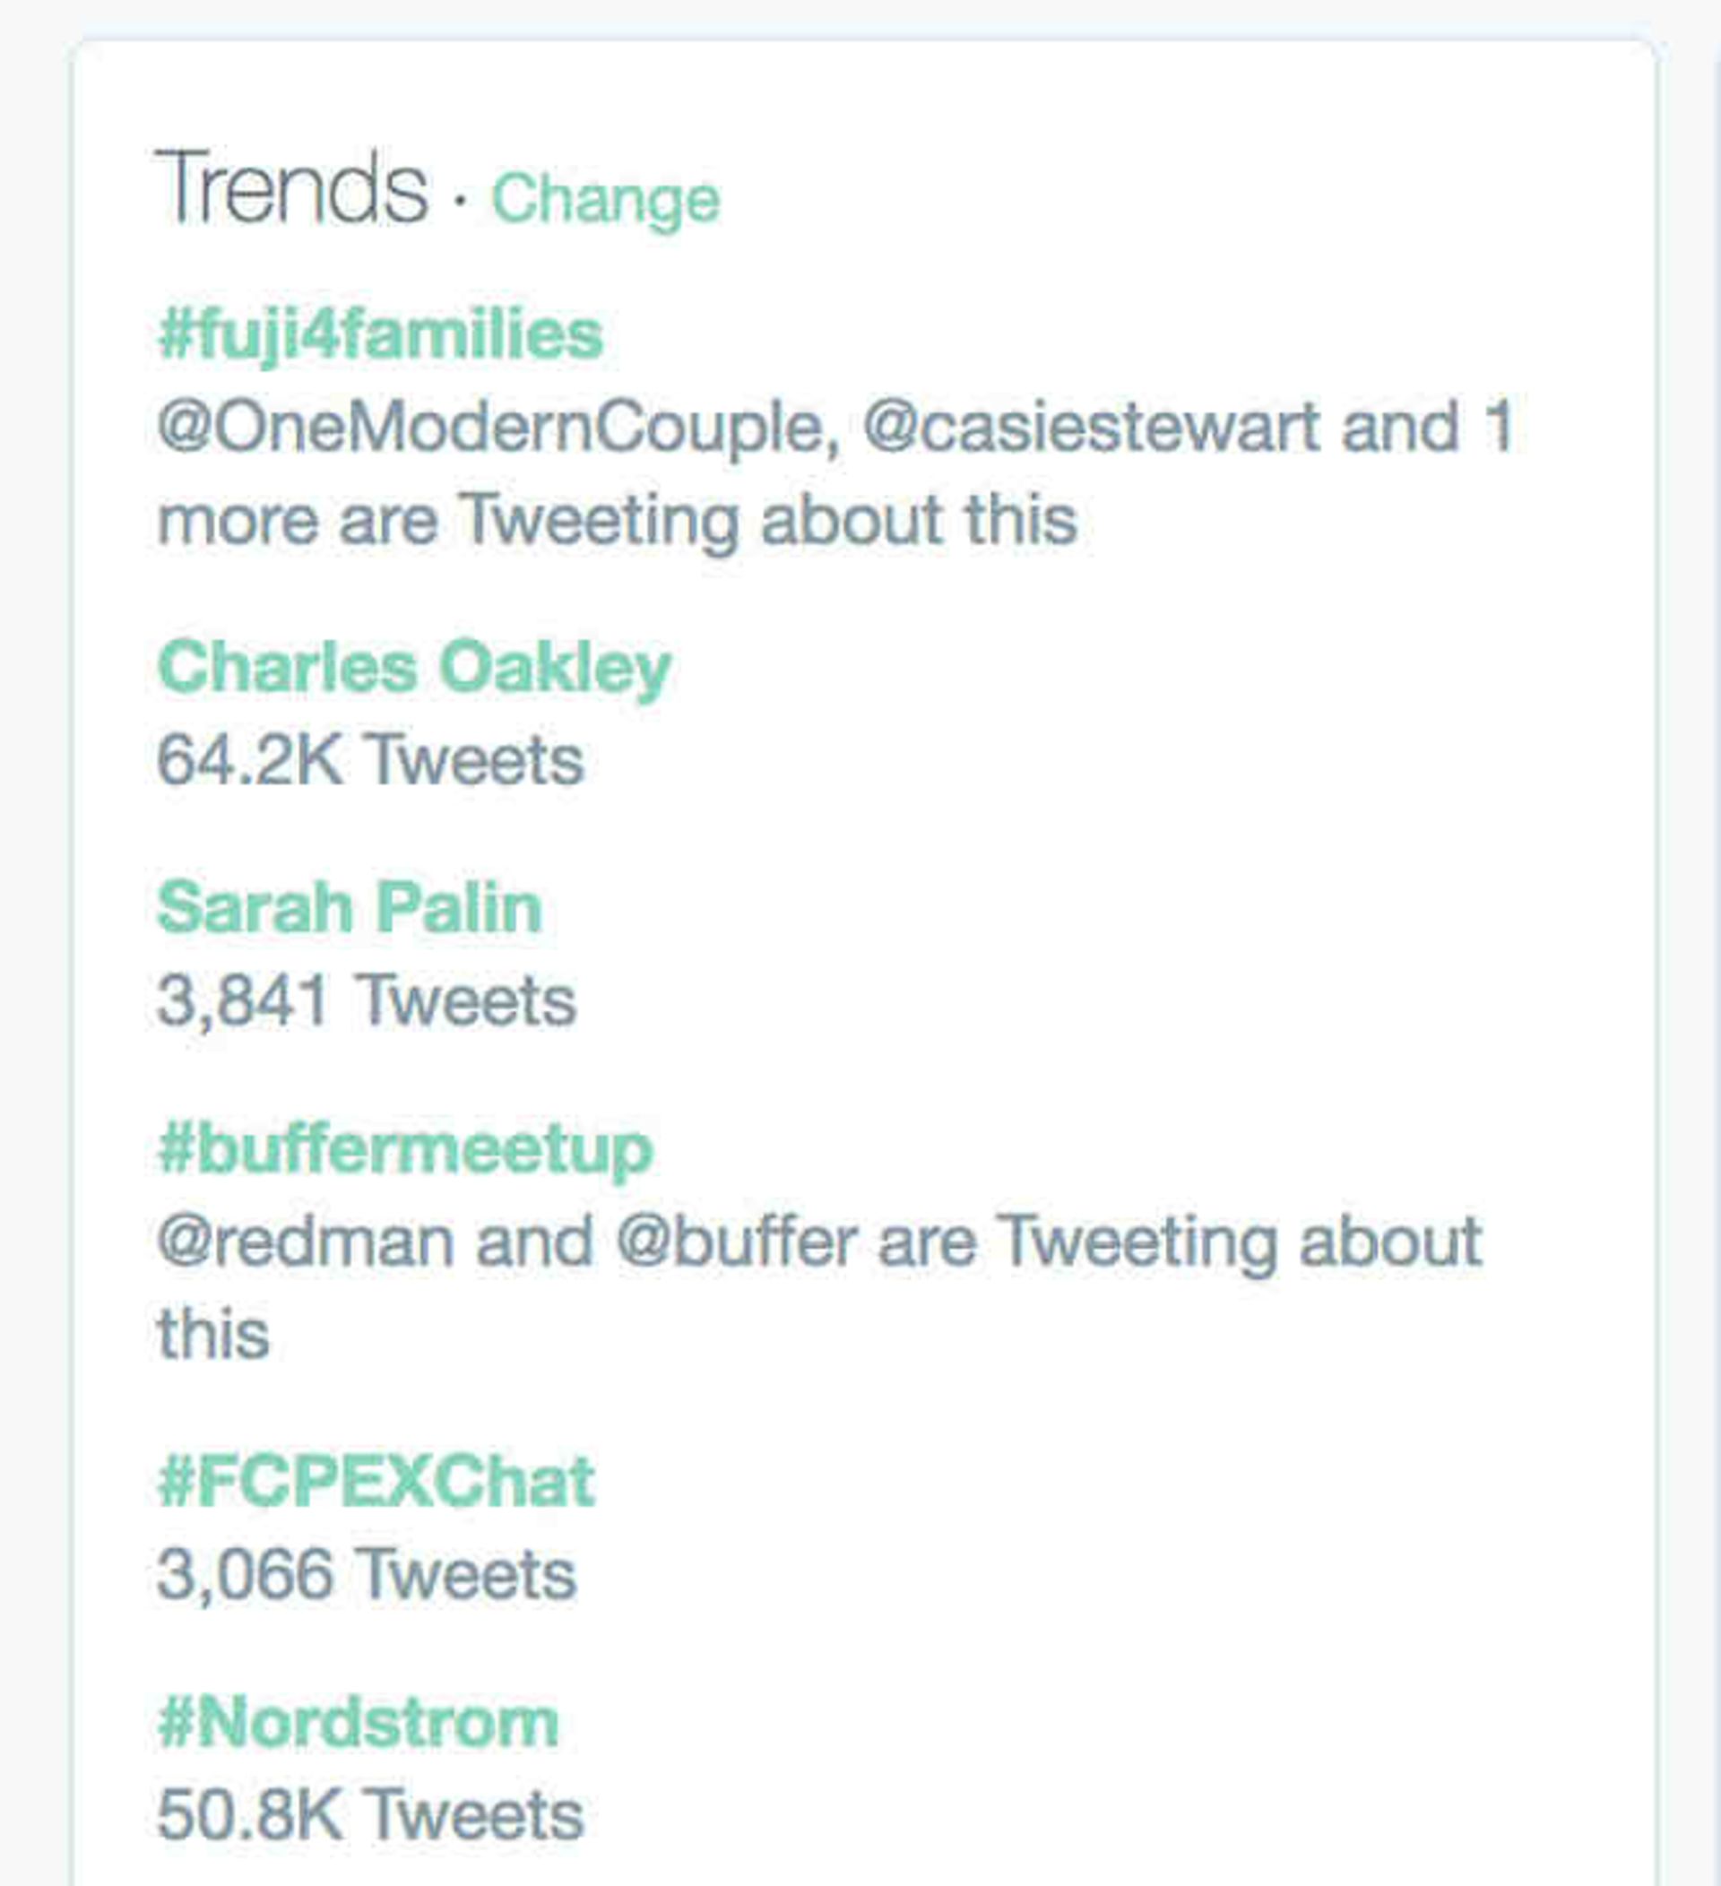1721x1886 pixels.
Task: Click the 3,841 Tweets count
Action: pyautogui.click(x=367, y=1000)
